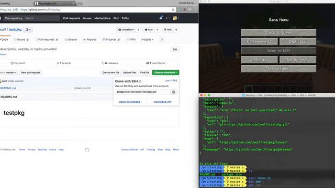View the 1 commit history
This screenshot has width=335, height=188.
(18, 63)
